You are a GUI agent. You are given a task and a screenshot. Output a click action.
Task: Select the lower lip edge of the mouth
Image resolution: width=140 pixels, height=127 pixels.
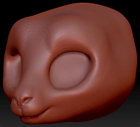[29, 118]
